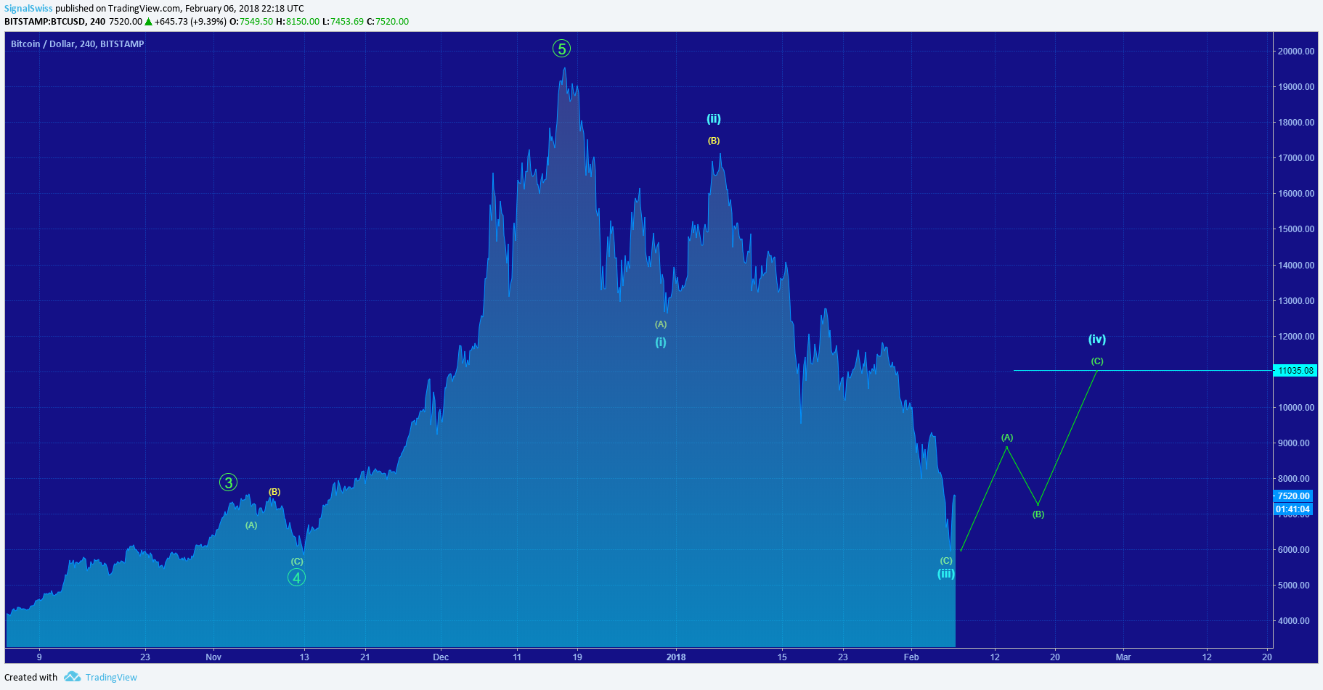Select the circled wave 3 label

point(228,482)
